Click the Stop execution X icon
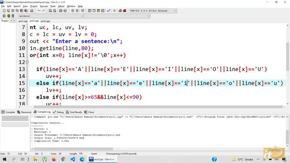 pyautogui.click(x=115, y=11)
